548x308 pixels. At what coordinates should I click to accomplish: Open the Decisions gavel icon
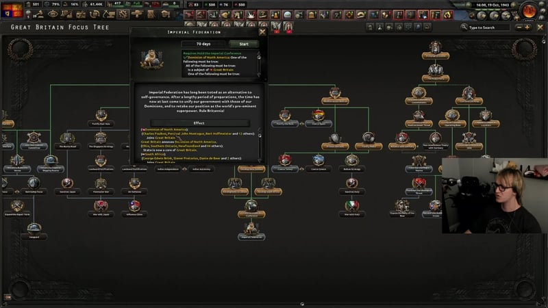tap(39, 14)
